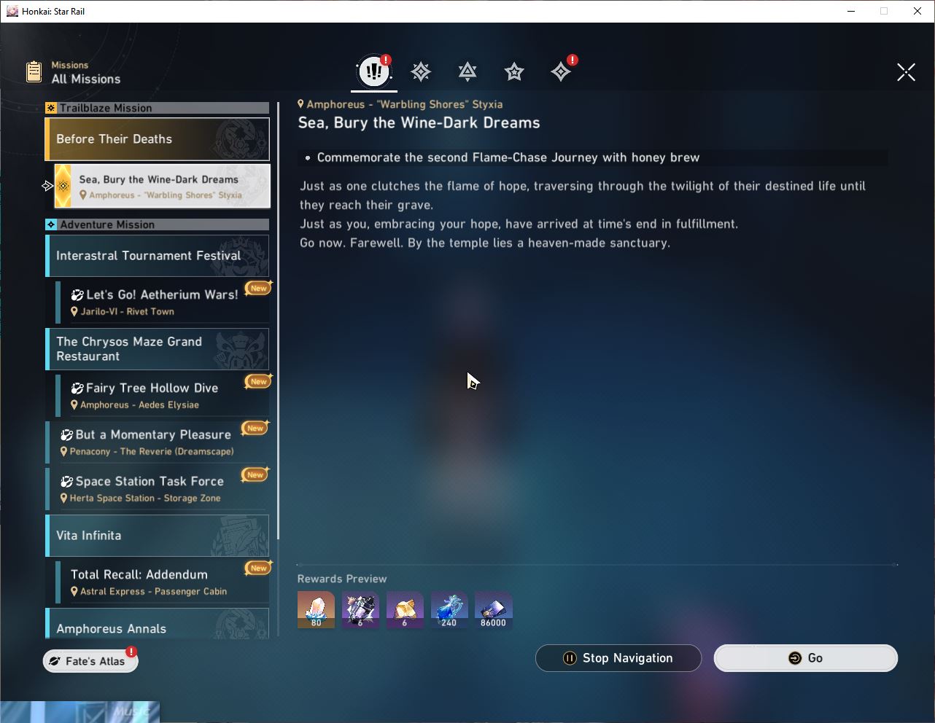935x723 pixels.
Task: Close the Missions screen with X icon
Action: [906, 72]
